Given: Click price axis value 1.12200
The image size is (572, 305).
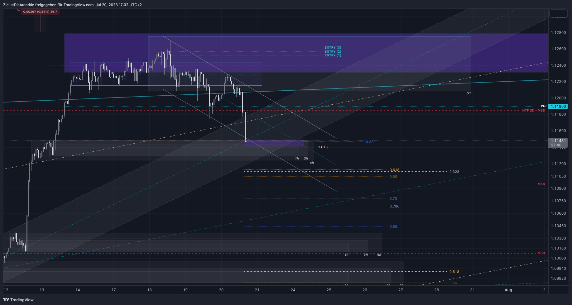Looking at the screenshot, I should [x=558, y=82].
